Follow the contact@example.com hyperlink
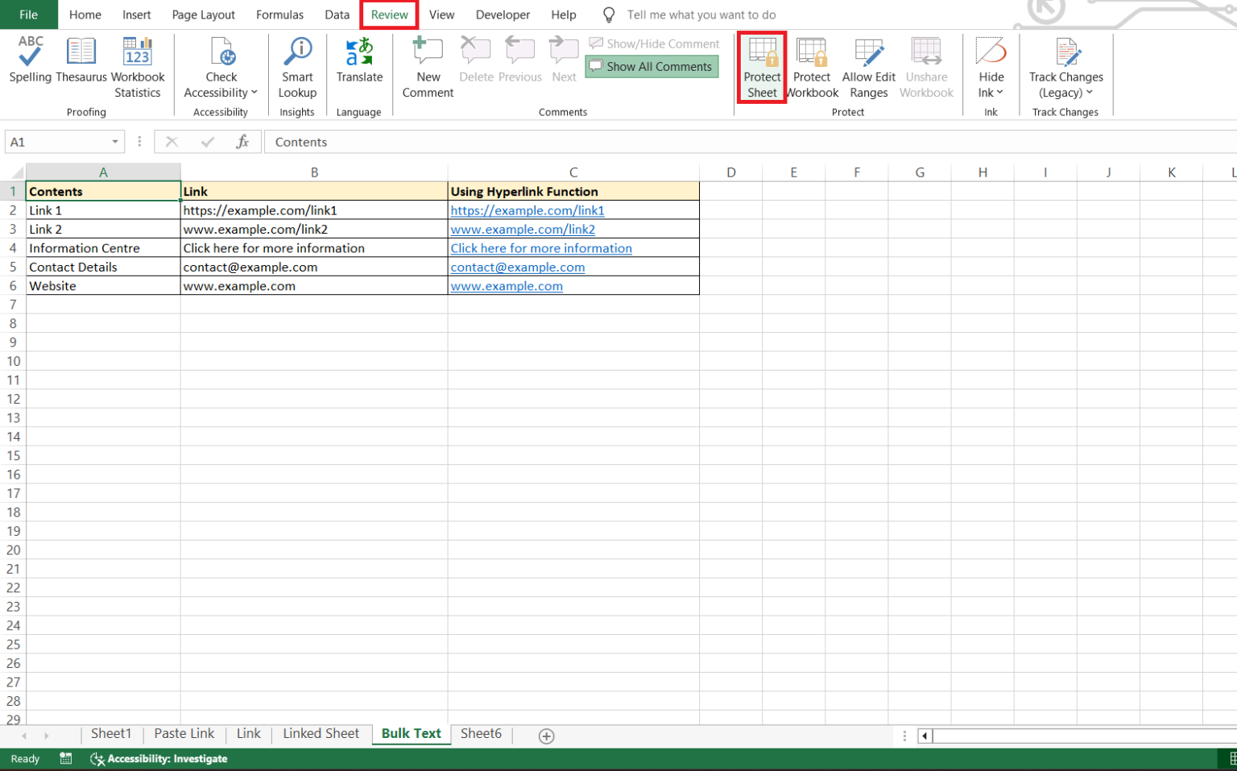 pos(517,267)
